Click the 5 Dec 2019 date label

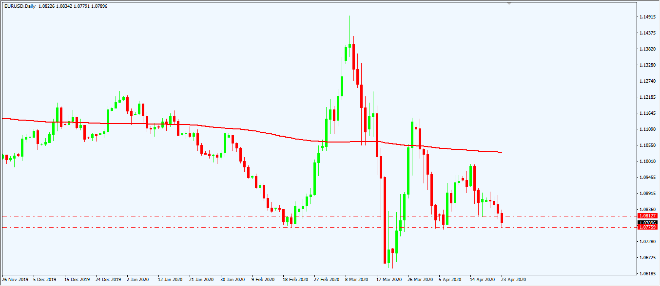(x=45, y=280)
